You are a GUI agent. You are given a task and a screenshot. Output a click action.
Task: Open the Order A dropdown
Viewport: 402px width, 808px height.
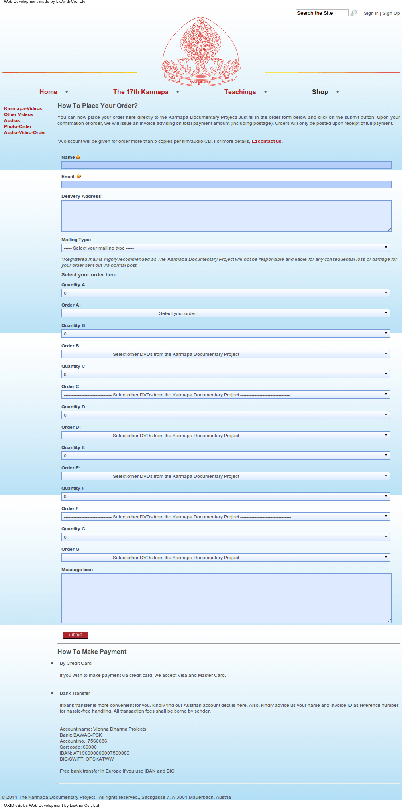point(226,313)
